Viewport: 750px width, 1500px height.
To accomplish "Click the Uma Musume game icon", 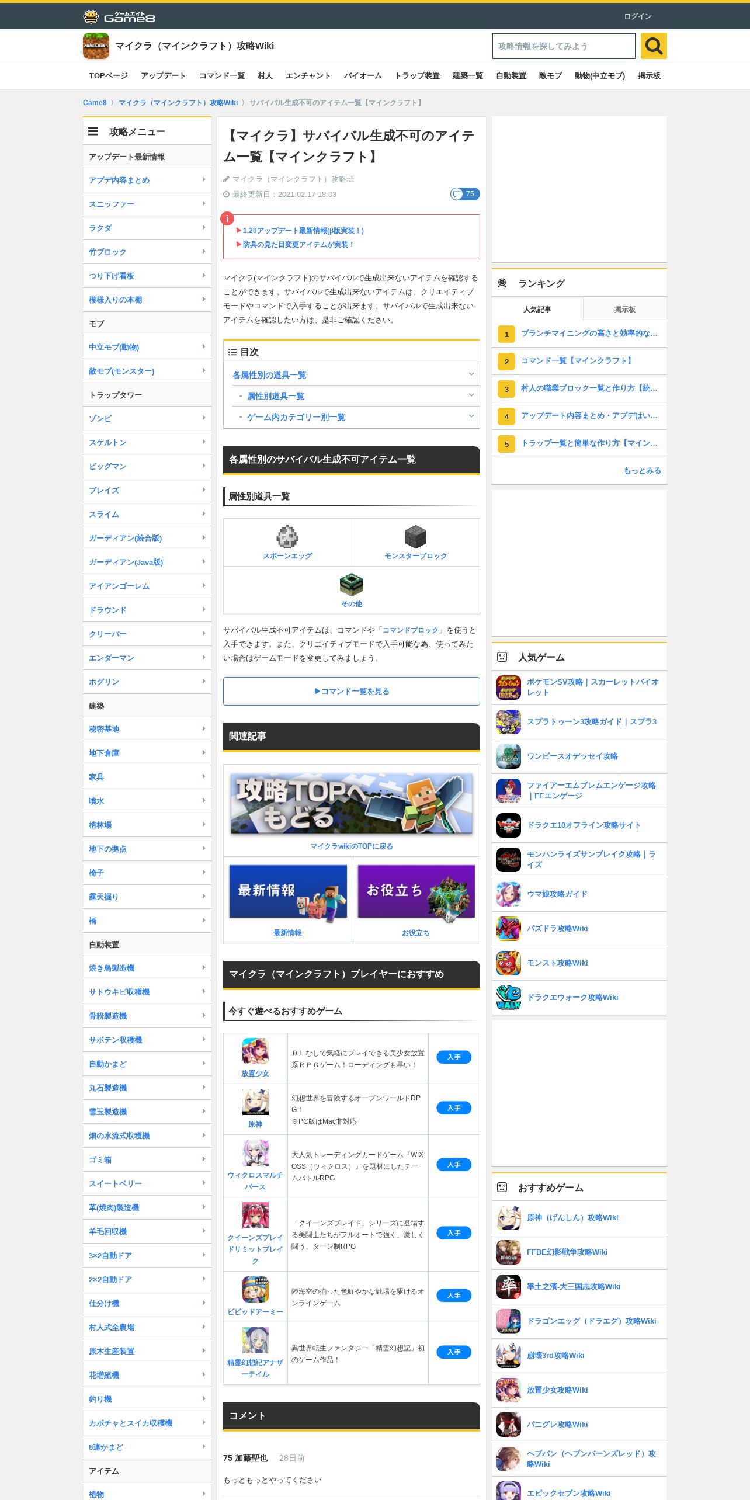I will [x=509, y=894].
